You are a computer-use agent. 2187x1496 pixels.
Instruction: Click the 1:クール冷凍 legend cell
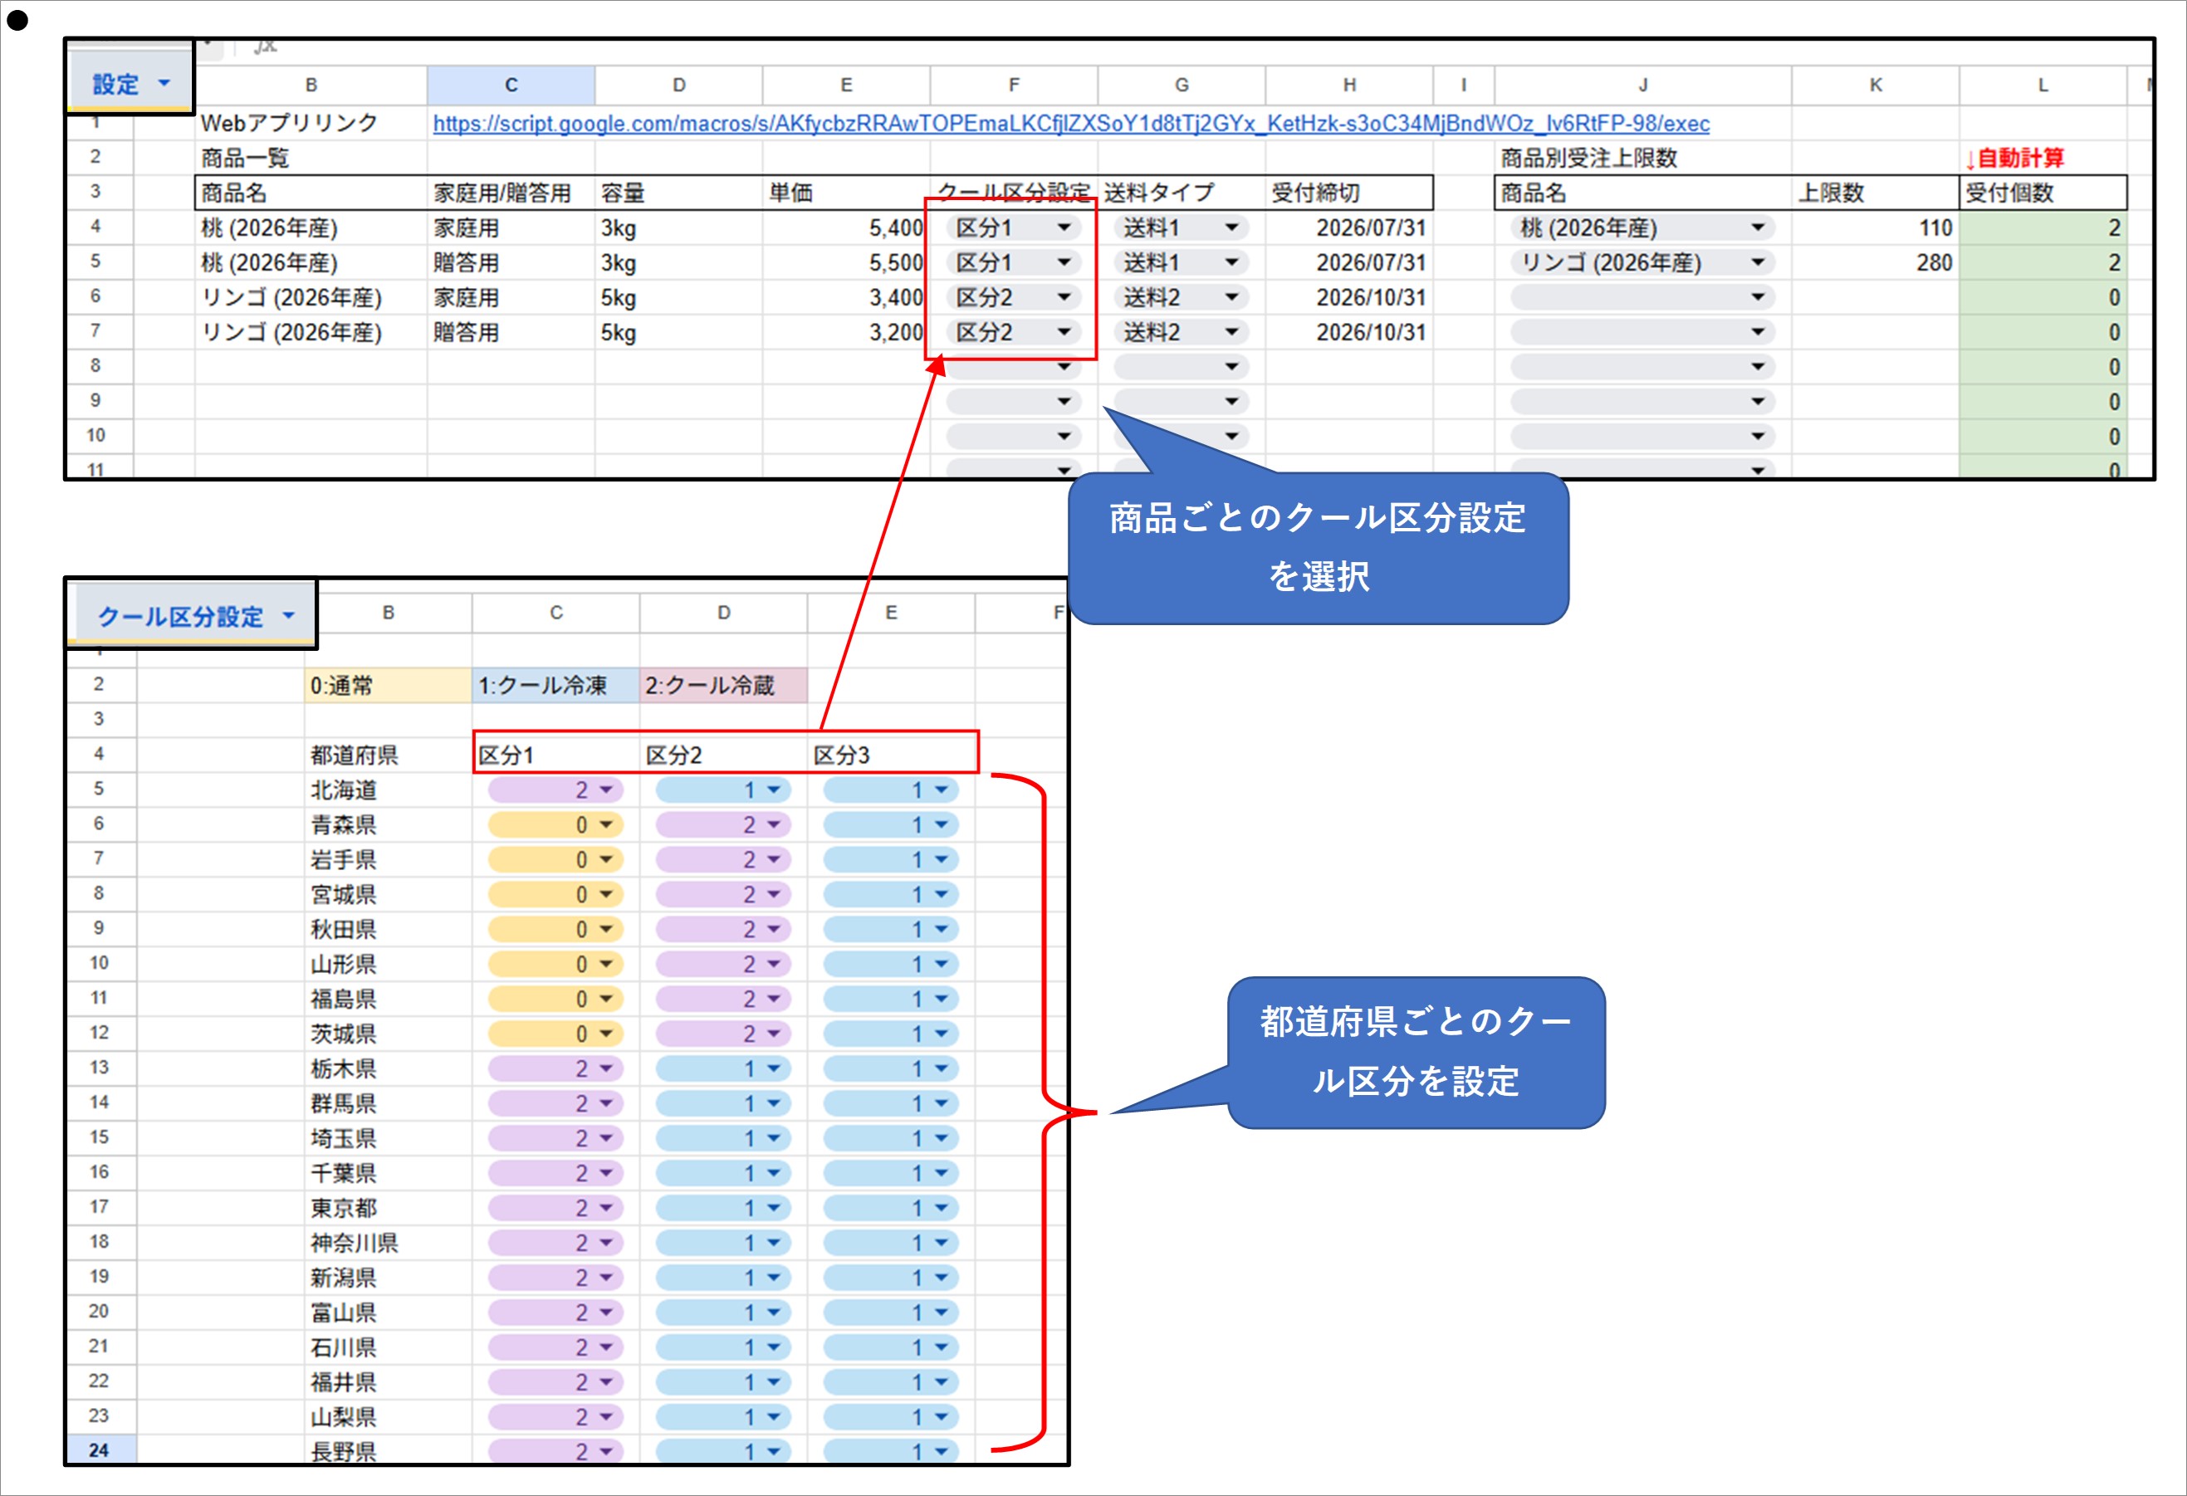[x=555, y=685]
